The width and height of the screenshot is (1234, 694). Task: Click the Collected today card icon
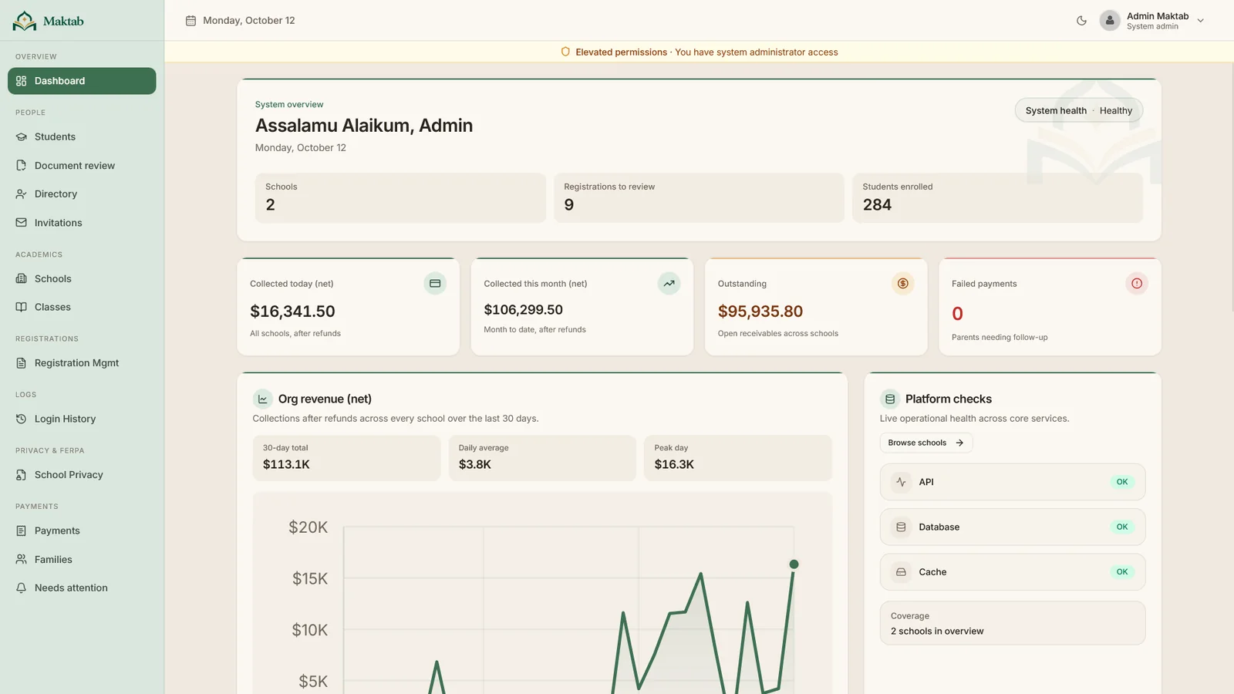435,284
